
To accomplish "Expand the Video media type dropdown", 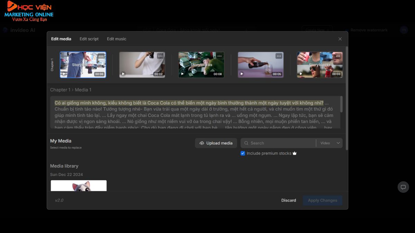I will (x=330, y=143).
